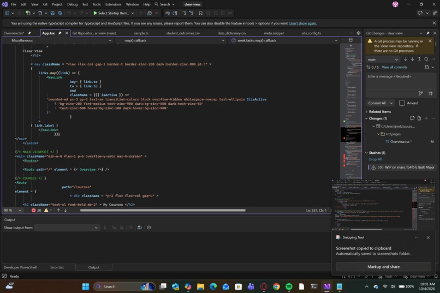
Task: Open the Extensions menu
Action: (114, 4)
